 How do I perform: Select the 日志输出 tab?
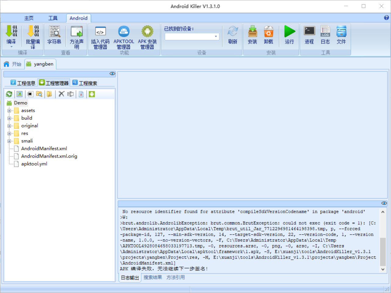(x=130, y=278)
